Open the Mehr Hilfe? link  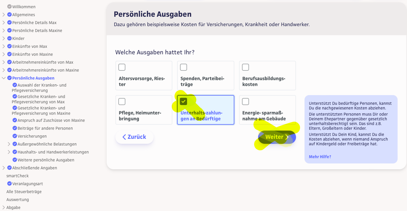click(x=320, y=157)
